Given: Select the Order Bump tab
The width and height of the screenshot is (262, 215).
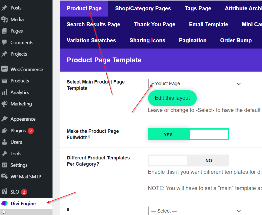Looking at the screenshot, I should 236,40.
